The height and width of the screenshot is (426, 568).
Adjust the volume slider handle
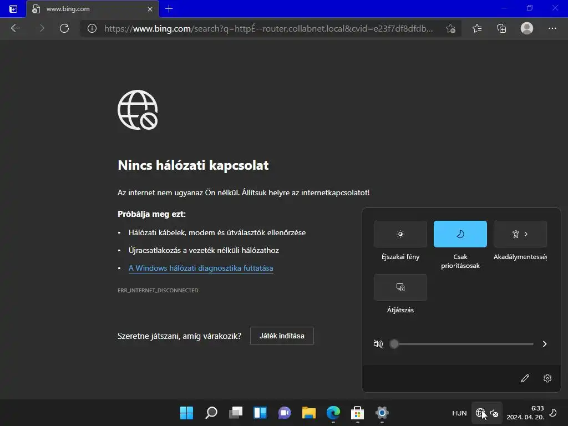pyautogui.click(x=394, y=344)
